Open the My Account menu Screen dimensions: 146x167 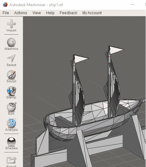(92, 13)
